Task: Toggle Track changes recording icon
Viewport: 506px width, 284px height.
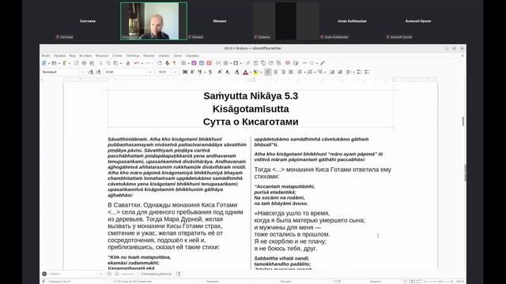Action: pos(296,63)
